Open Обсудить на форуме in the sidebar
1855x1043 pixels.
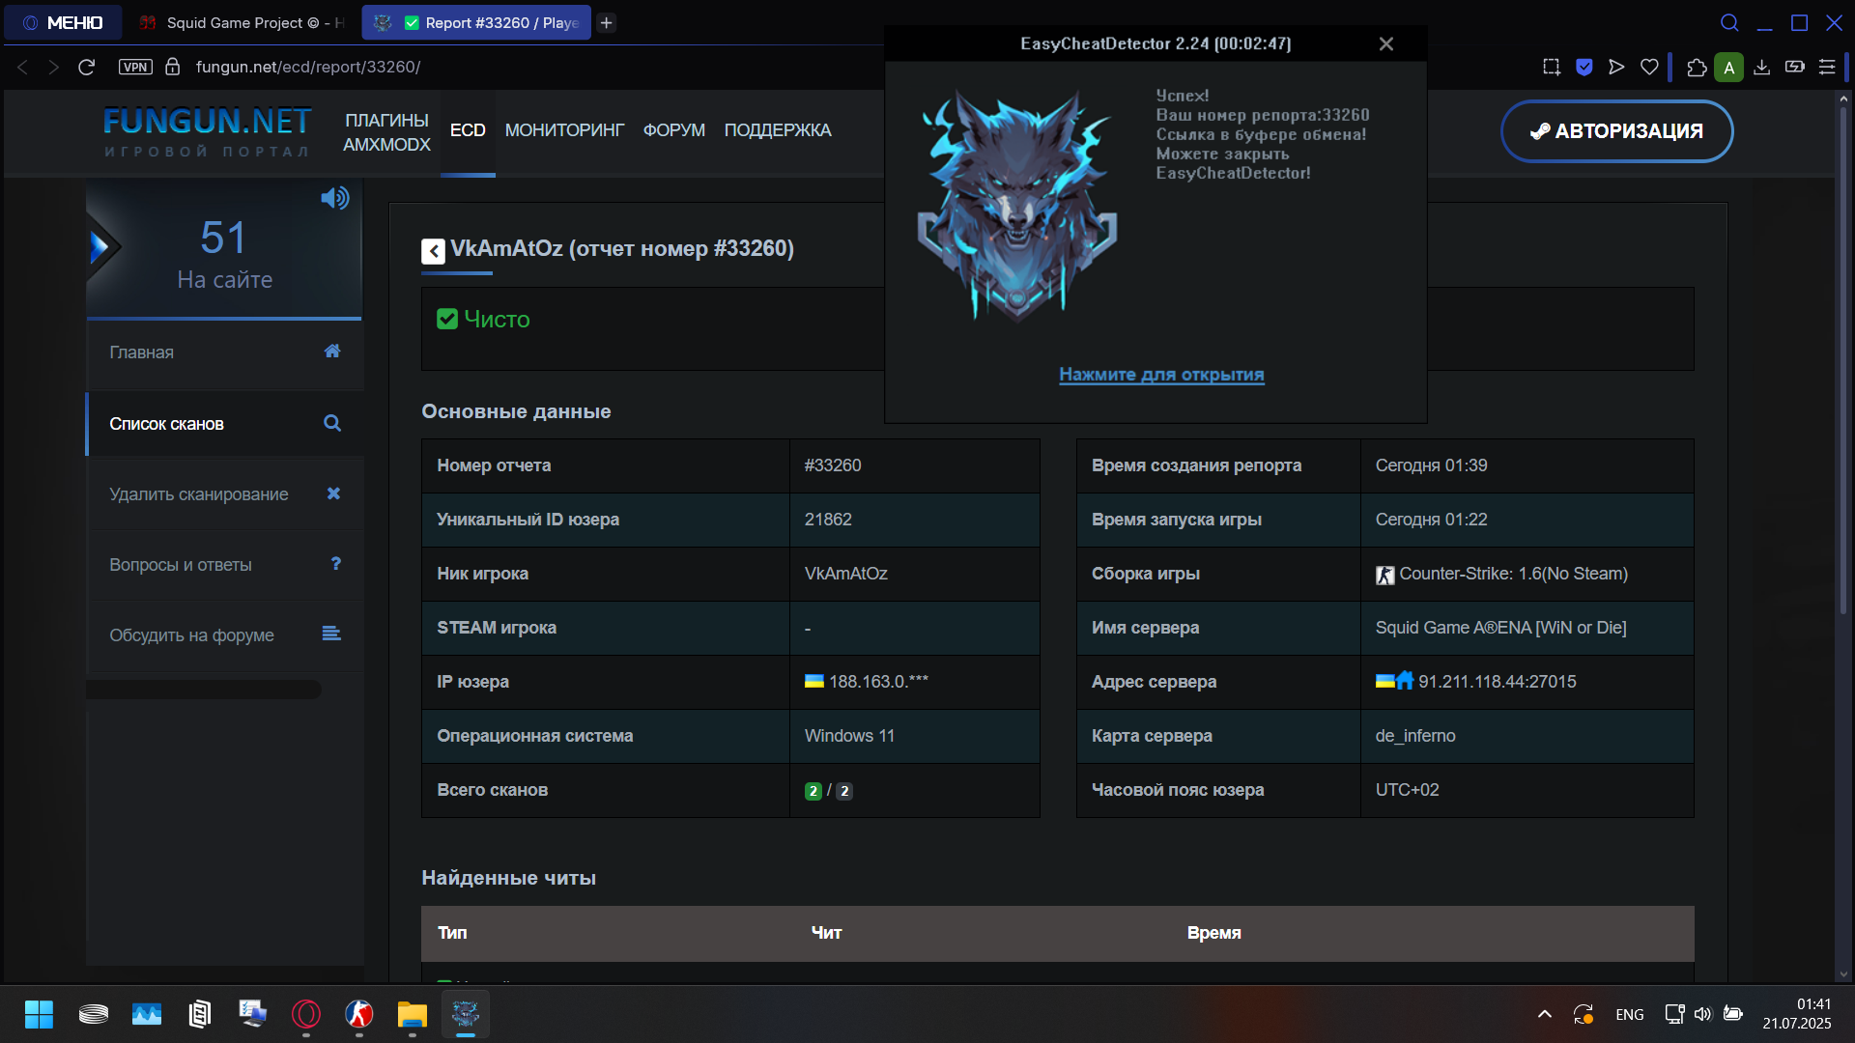[x=225, y=635]
